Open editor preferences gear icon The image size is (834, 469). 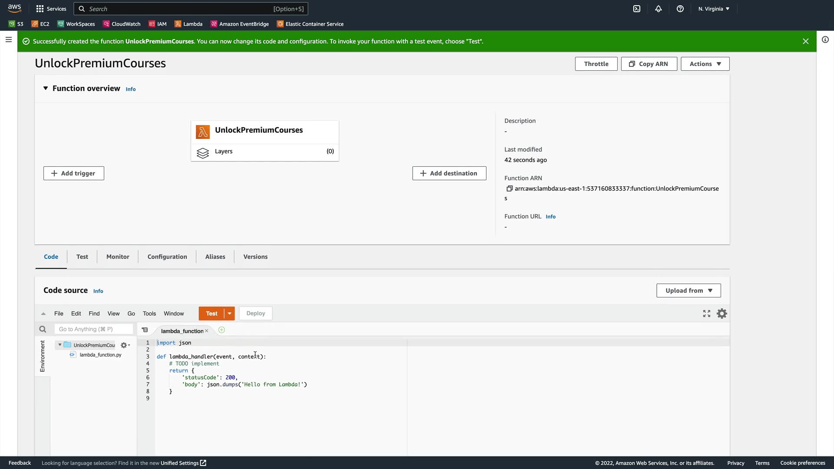coord(721,314)
